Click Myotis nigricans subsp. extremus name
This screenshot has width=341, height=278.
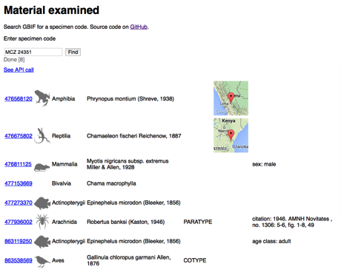tap(128, 164)
